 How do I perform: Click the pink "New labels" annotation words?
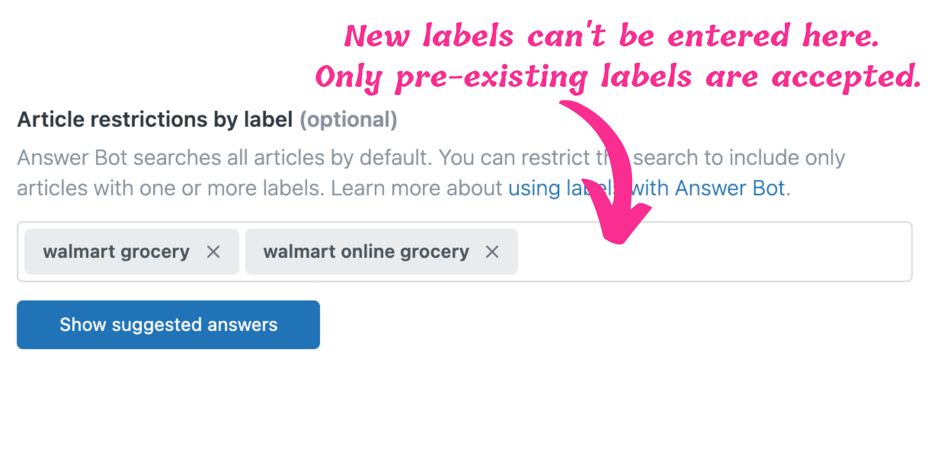click(x=428, y=36)
